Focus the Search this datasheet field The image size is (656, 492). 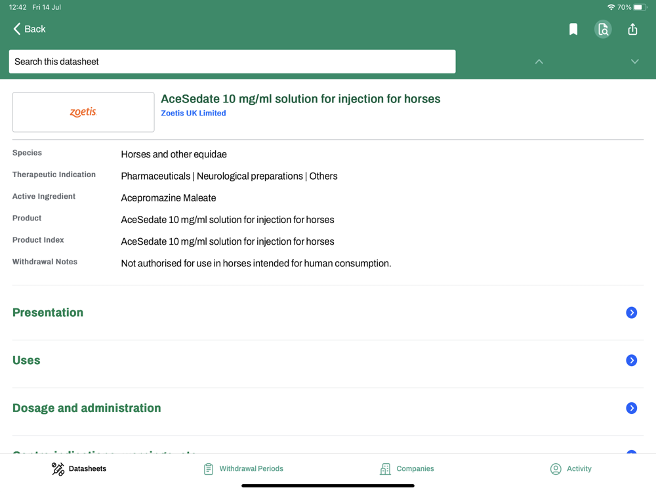pyautogui.click(x=232, y=62)
